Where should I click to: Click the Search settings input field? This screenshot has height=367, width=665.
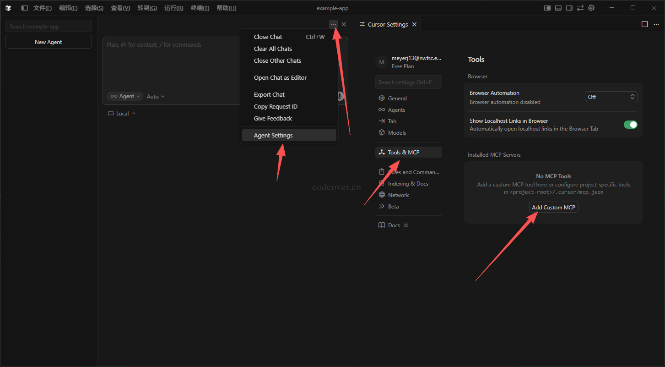pos(408,82)
